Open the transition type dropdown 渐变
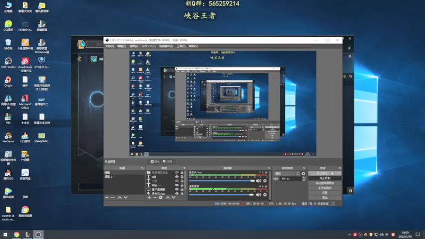Viewport: 425px width, 239px height. (x=287, y=174)
